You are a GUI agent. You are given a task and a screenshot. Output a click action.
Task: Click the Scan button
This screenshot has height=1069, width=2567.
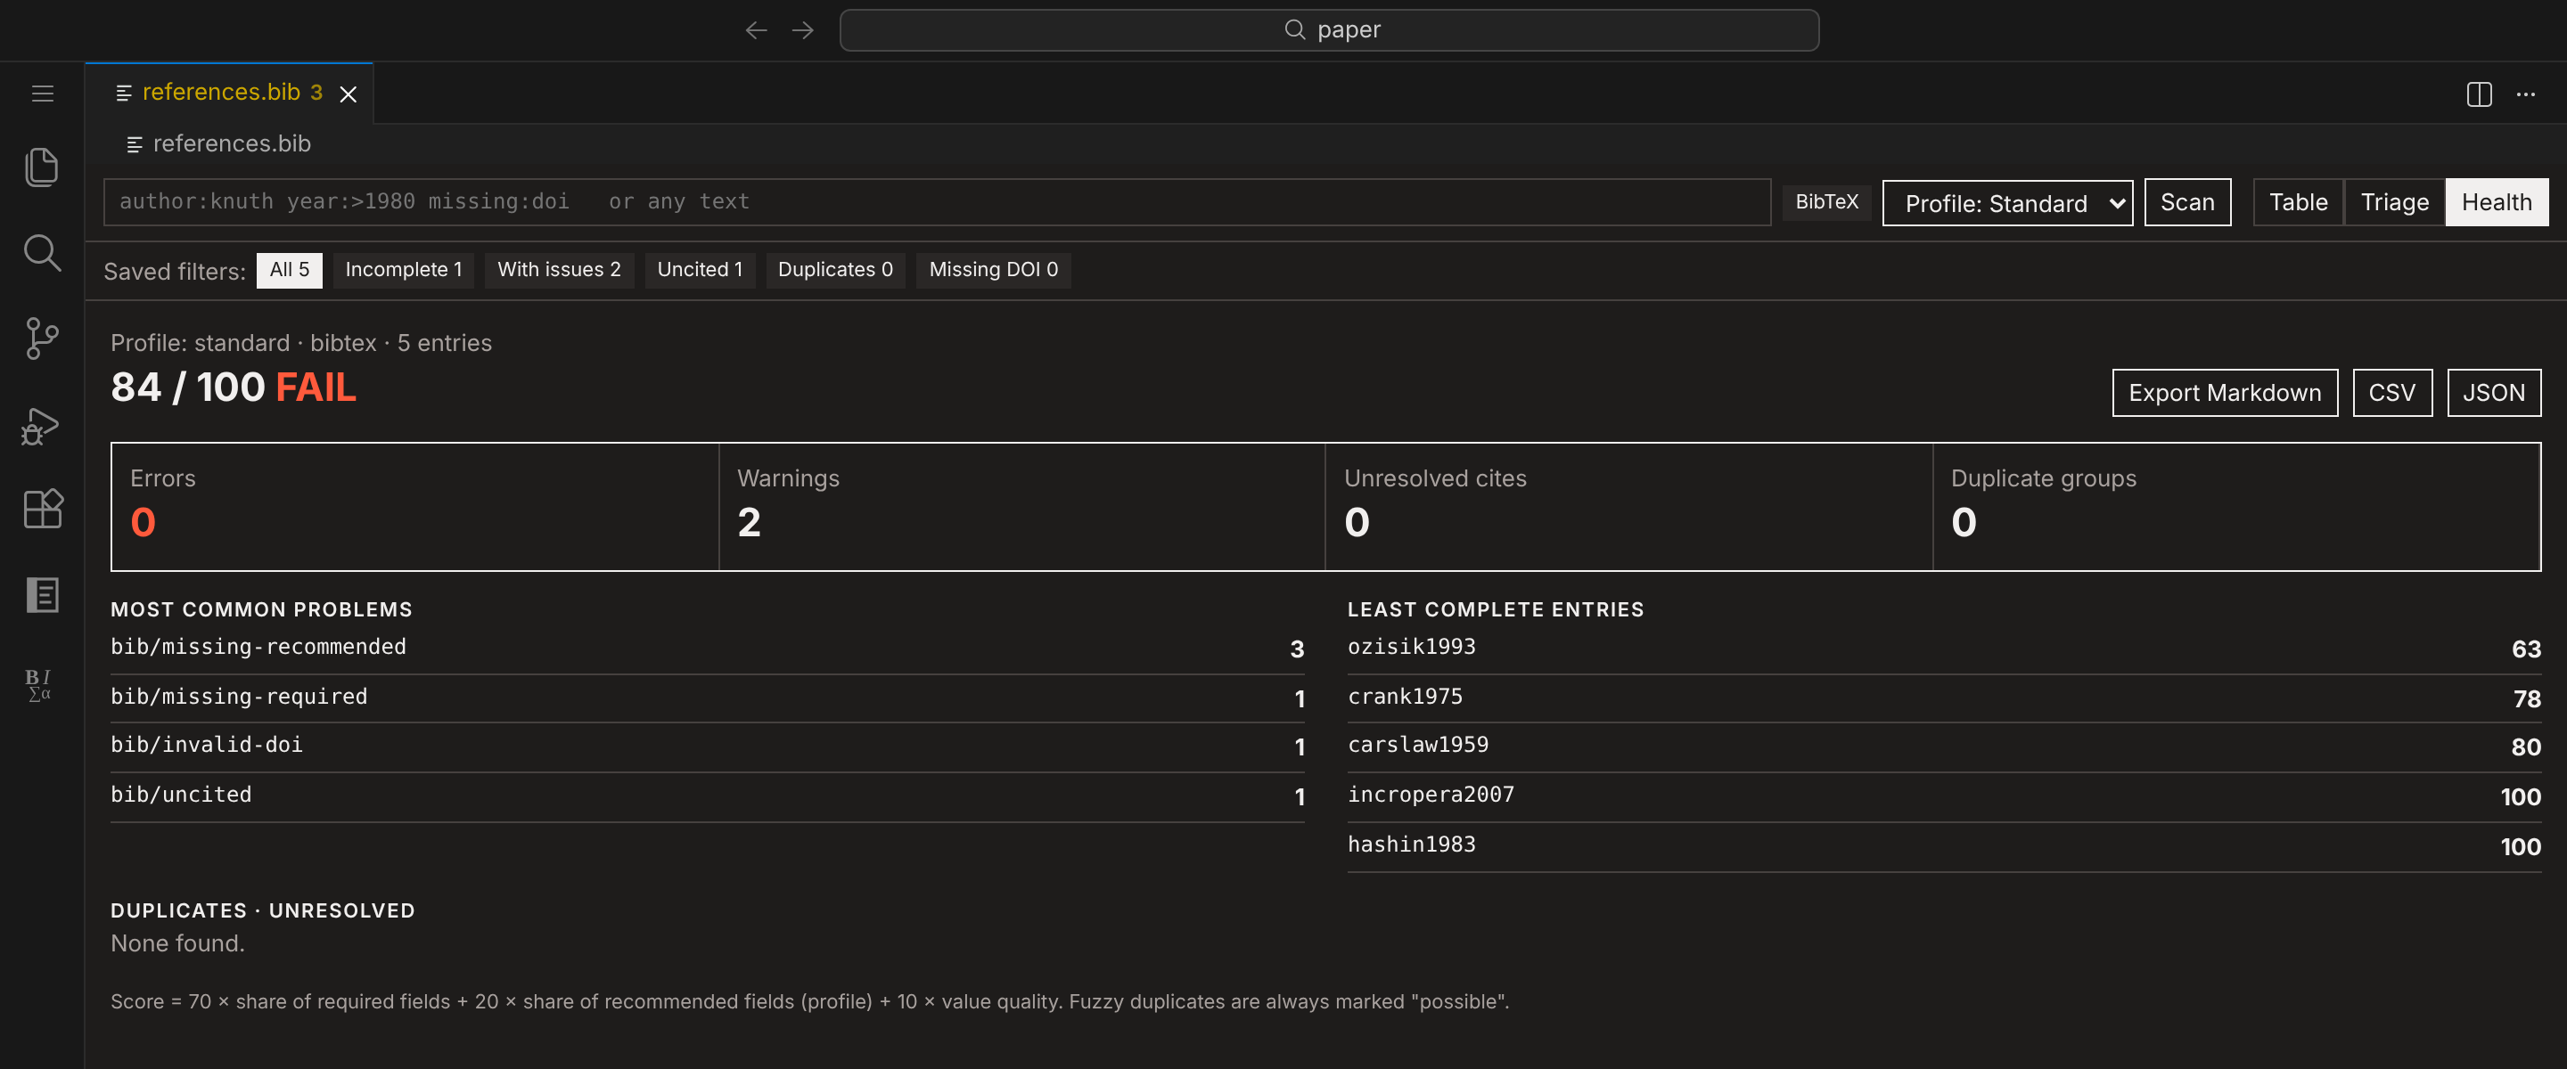point(2186,202)
